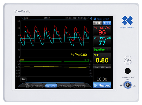Tap the Pd pressure readout panel

pyautogui.click(x=102, y=41)
